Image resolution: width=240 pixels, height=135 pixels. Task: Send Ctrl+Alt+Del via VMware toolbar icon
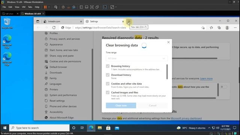[x=56, y=7]
